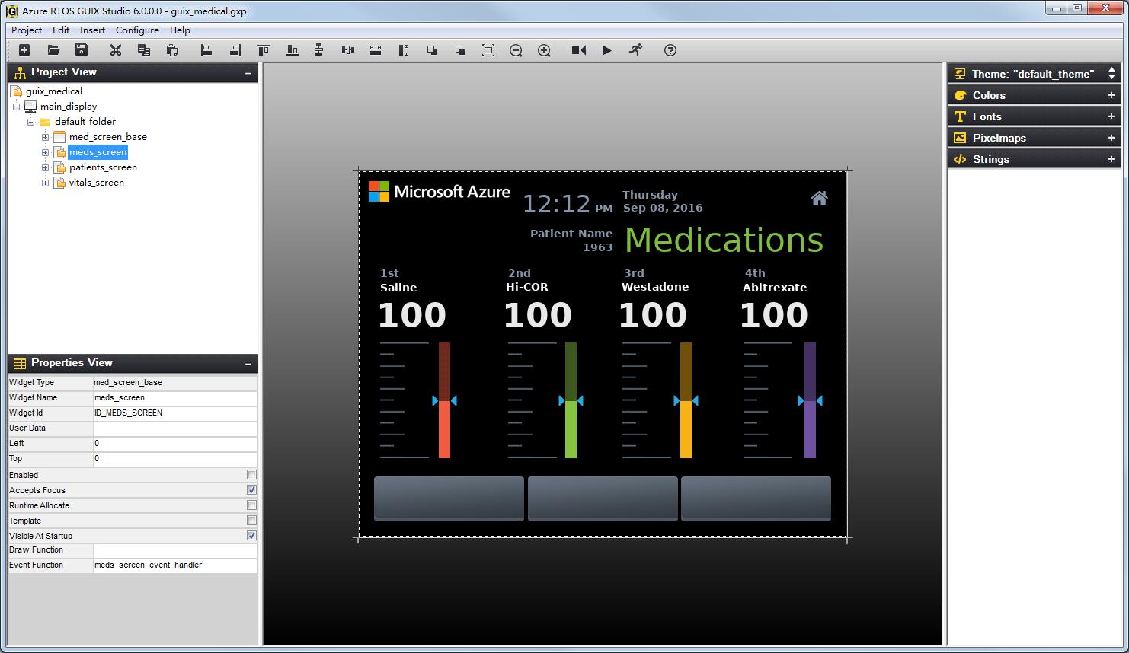Click the Widget Name input field
Screen dimensions: 1129x653
tap(174, 398)
